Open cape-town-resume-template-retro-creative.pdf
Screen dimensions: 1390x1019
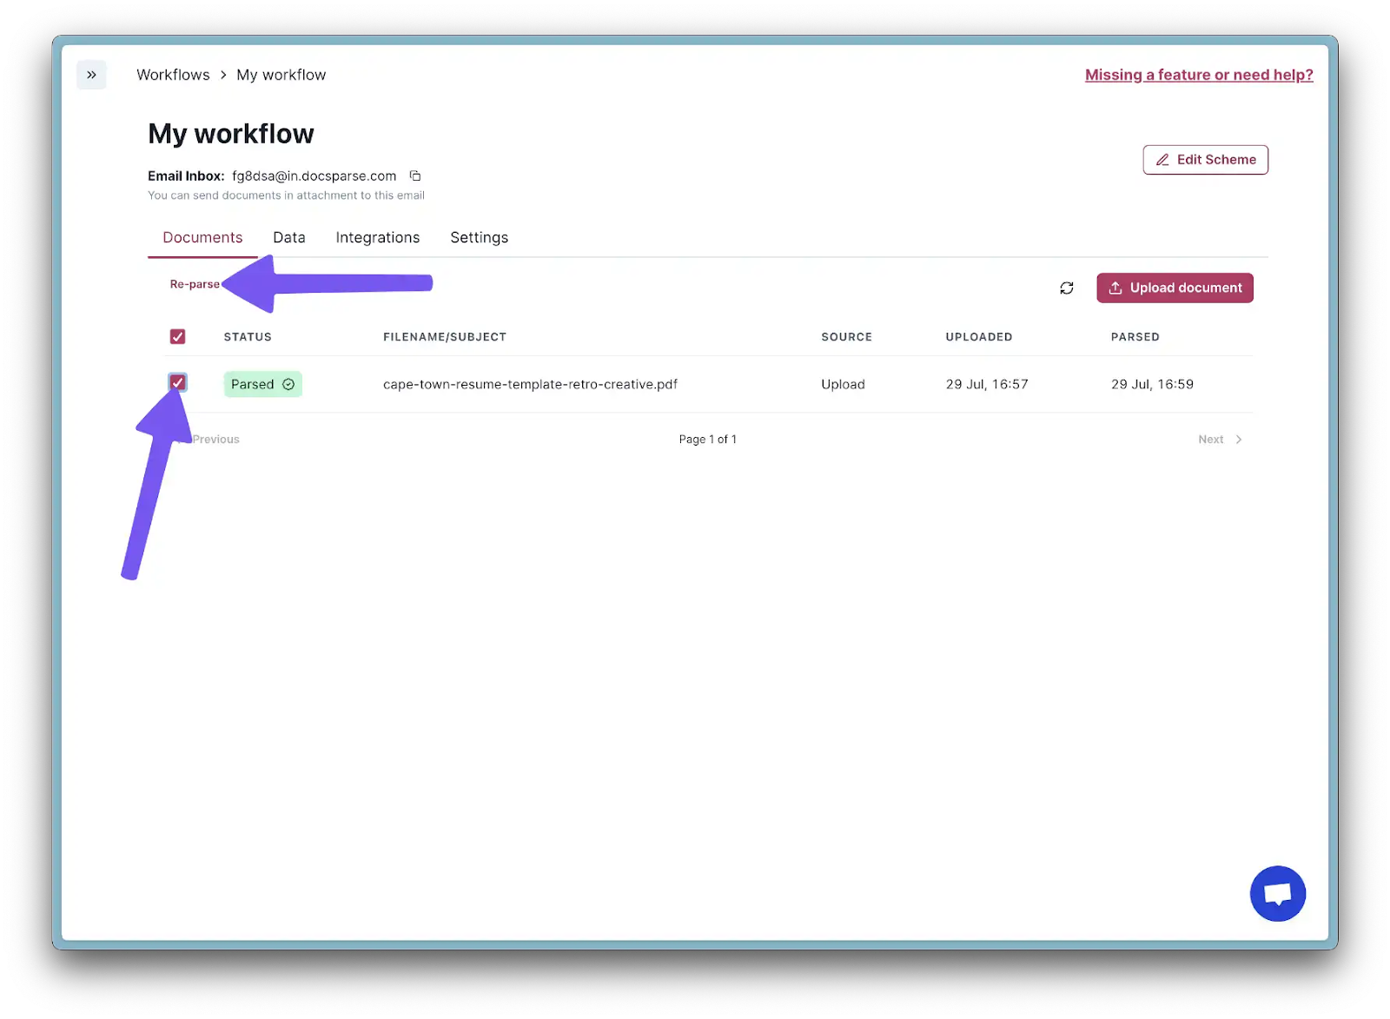530,384
